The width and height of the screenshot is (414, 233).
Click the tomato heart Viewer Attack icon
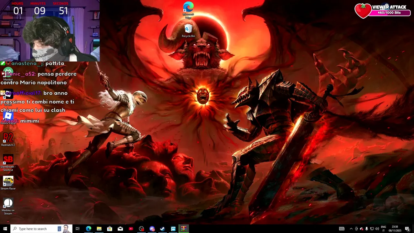coord(363,10)
